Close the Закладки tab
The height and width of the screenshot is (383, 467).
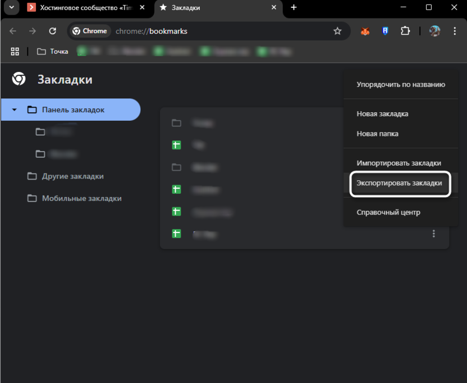[x=274, y=7]
